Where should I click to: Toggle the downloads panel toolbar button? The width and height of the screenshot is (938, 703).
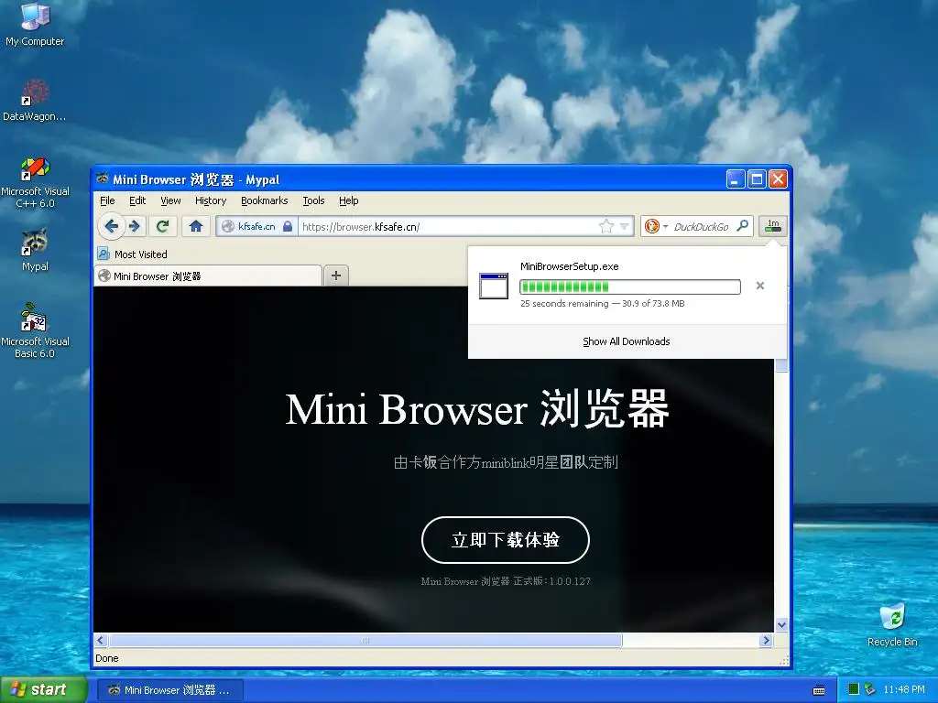pyautogui.click(x=773, y=226)
